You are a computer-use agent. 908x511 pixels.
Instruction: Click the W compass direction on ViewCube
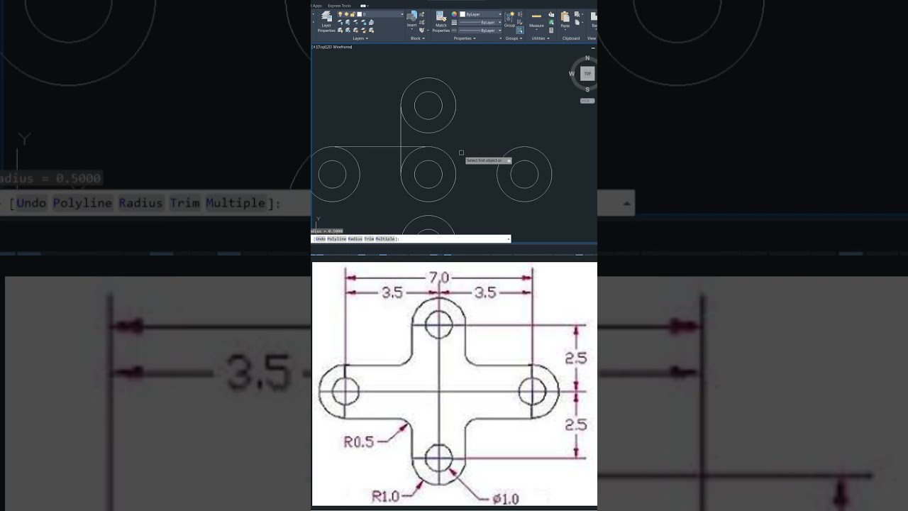point(572,74)
